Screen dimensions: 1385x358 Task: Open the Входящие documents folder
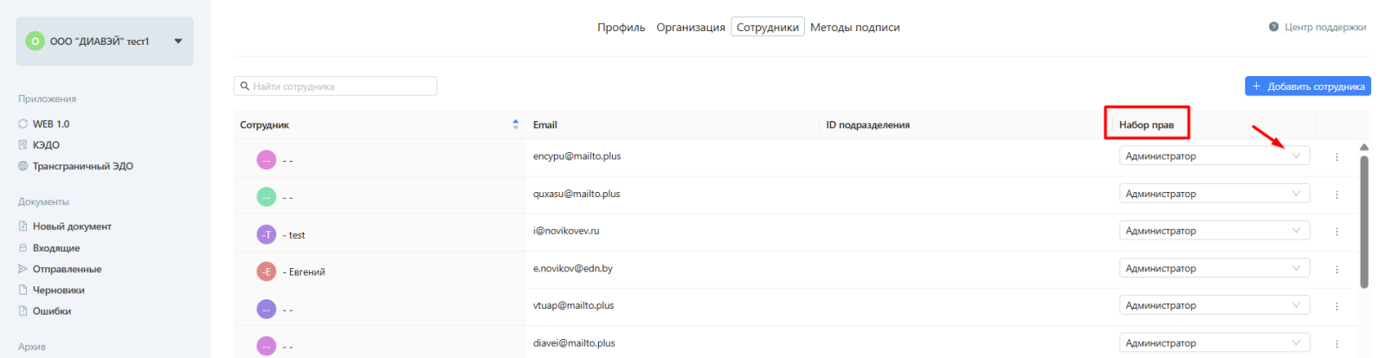[56, 248]
